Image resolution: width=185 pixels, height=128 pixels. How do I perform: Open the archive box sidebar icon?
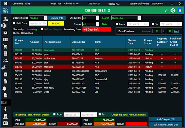coord(5,33)
